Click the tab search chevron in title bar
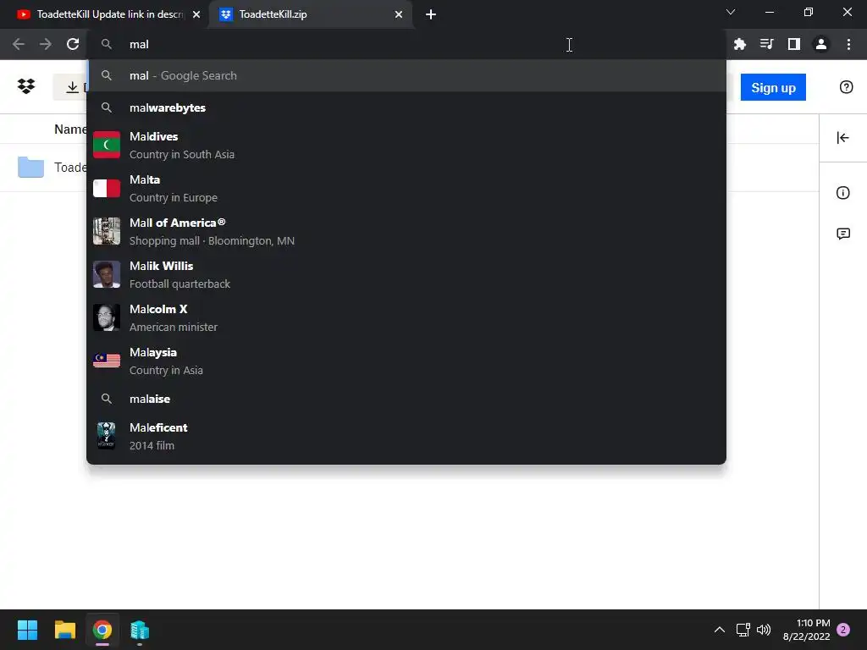Screen dimensions: 867x650 click(x=731, y=12)
